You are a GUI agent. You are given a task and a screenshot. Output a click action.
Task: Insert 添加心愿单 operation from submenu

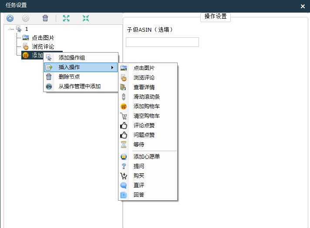pyautogui.click(x=148, y=157)
